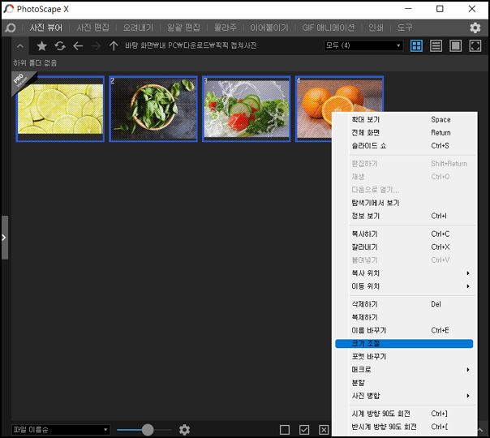Choose 전체 화면 in the context menu

coord(404,133)
